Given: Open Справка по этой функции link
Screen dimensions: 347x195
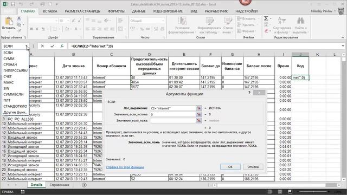Looking at the screenshot, I should point(125,167).
